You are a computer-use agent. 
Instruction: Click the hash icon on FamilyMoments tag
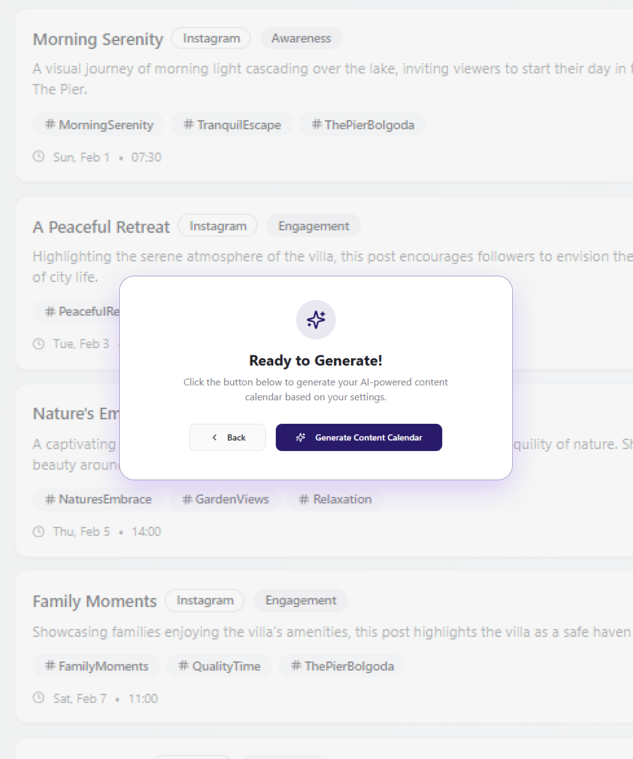tap(50, 666)
